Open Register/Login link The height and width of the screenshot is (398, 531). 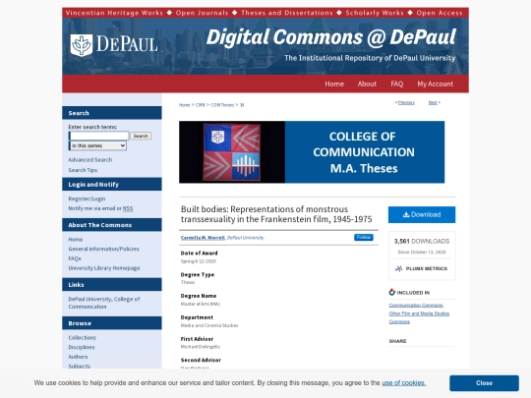pyautogui.click(x=87, y=199)
